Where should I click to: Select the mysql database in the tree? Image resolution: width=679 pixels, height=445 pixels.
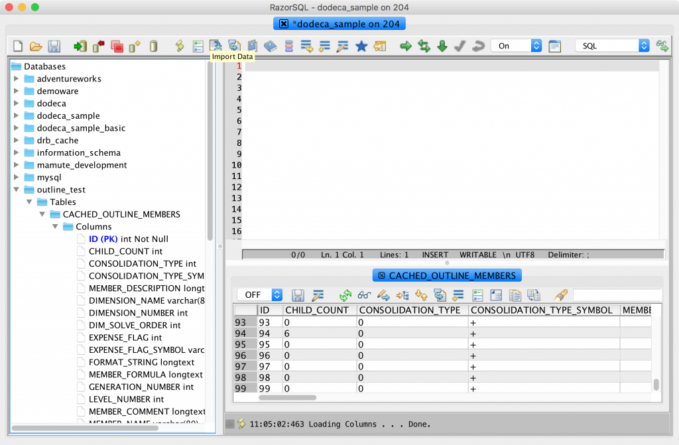point(49,177)
